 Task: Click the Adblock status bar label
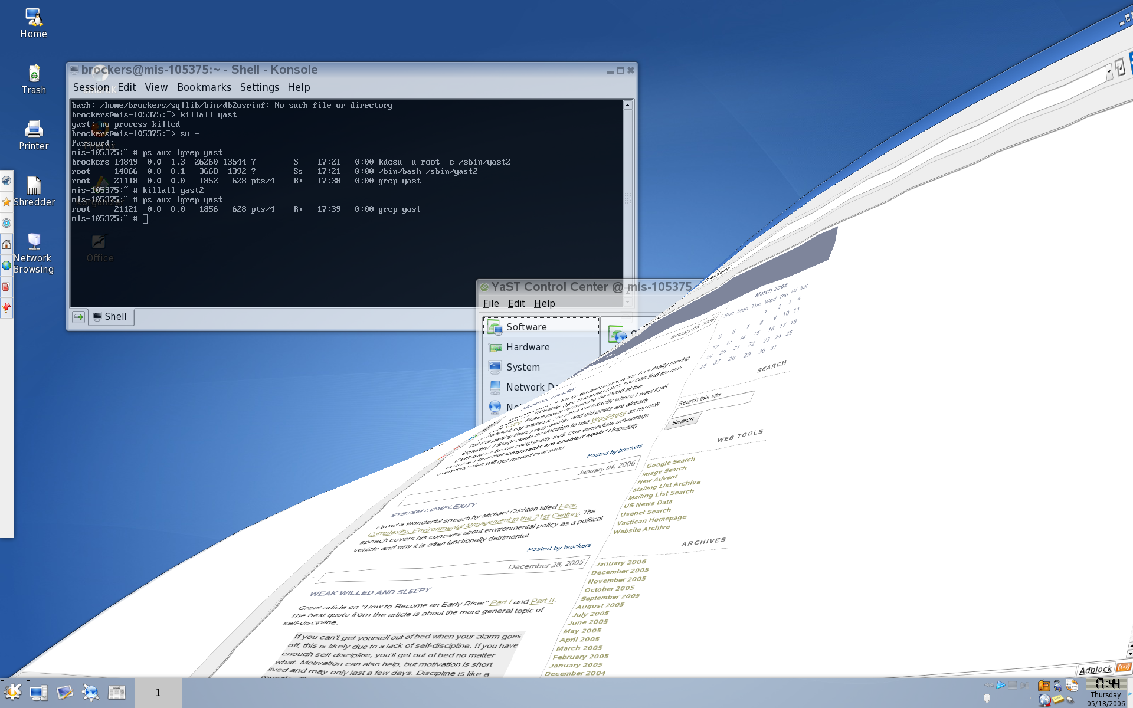pyautogui.click(x=1096, y=670)
